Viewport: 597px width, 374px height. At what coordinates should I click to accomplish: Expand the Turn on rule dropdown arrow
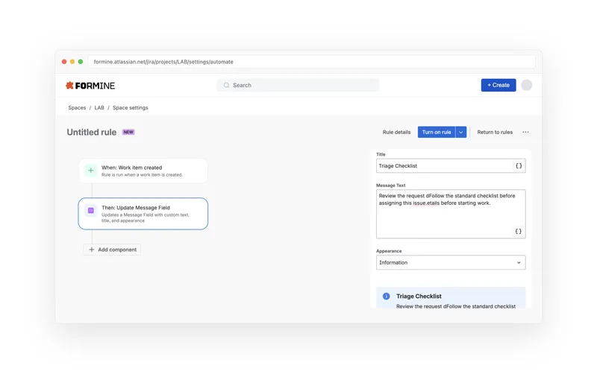[x=460, y=132]
